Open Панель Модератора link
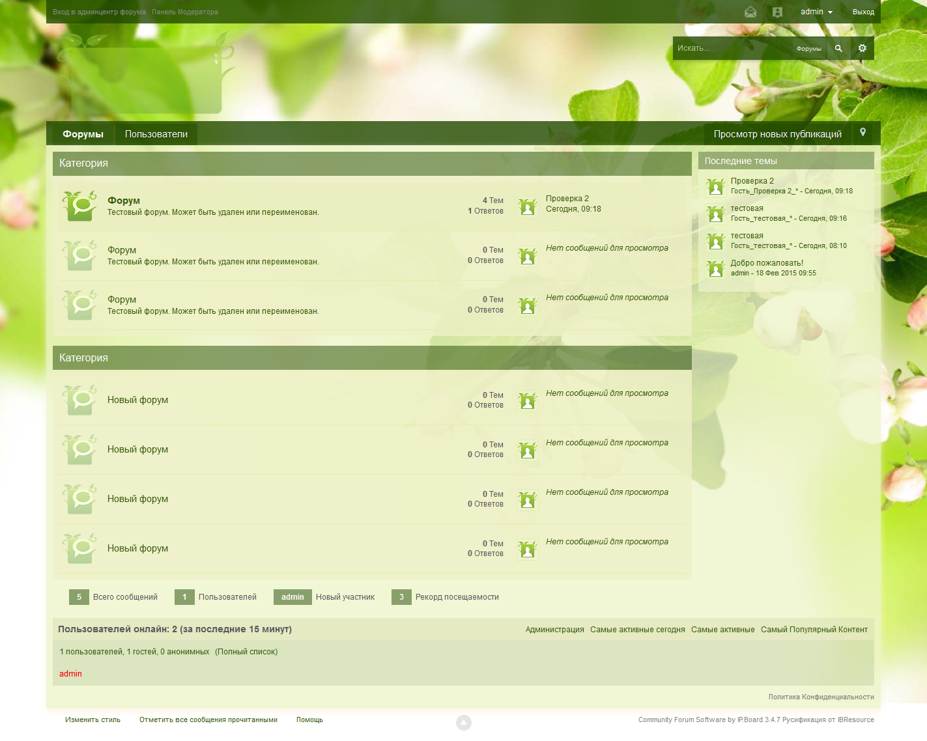927x741 pixels. point(185,12)
